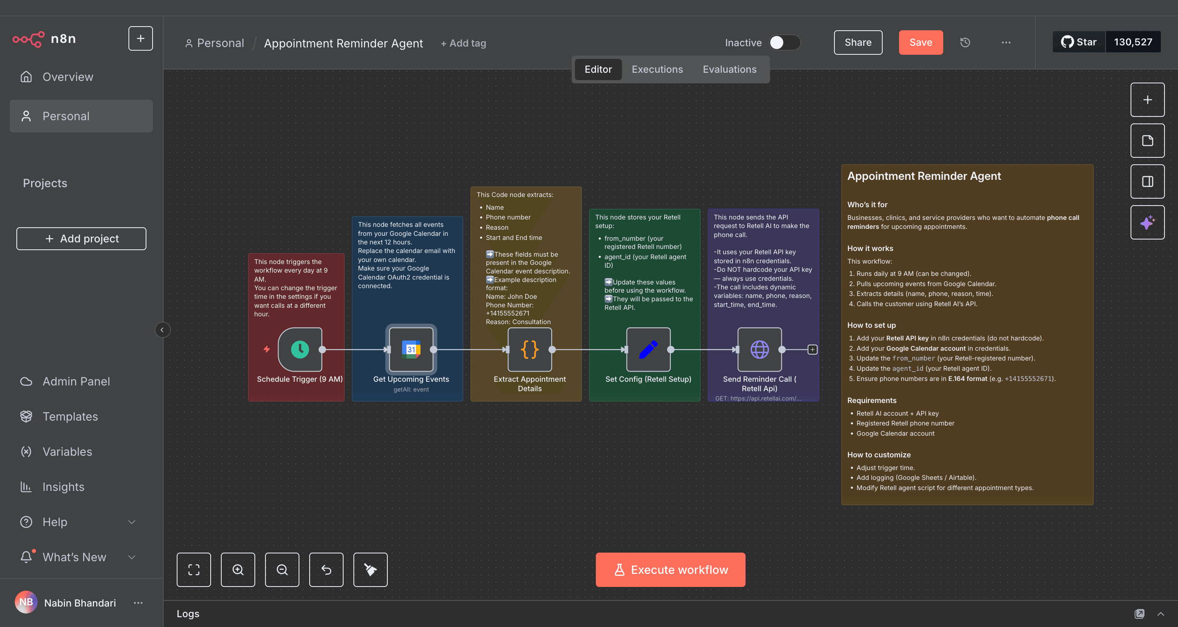This screenshot has height=627, width=1178.
Task: Open the Logs panel label
Action: [188, 614]
